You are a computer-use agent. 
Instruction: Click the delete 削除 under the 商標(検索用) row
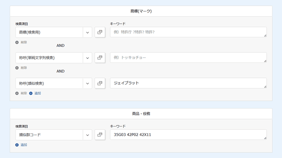[21, 42]
